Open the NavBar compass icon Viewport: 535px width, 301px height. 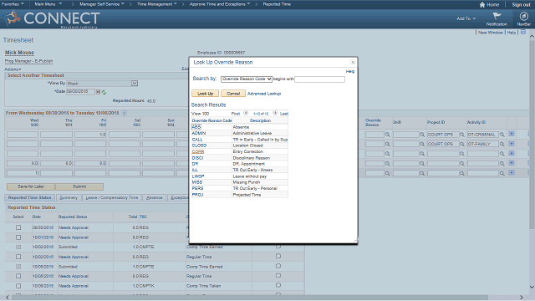tap(524, 16)
